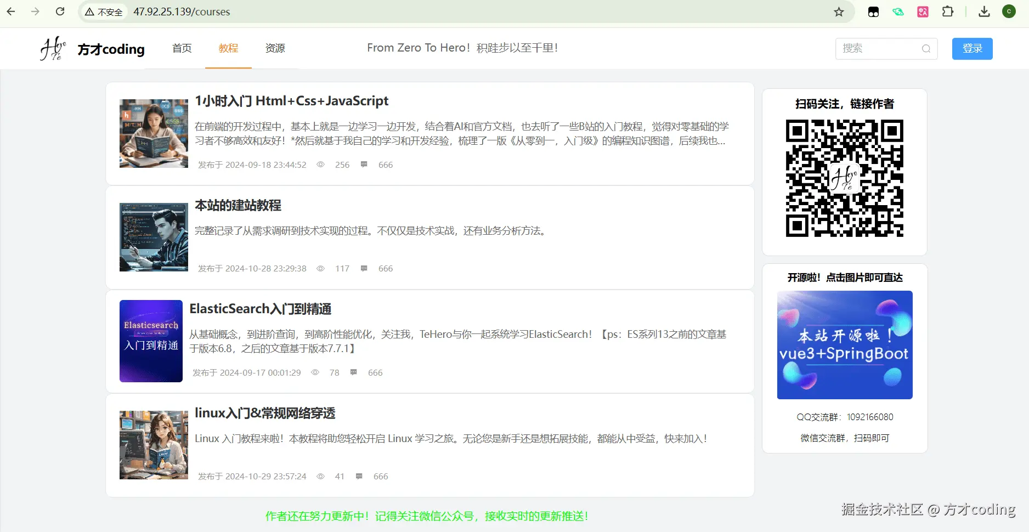Viewport: 1029px width, 532px height.
Task: Open the 首页 navigation tab
Action: point(182,48)
